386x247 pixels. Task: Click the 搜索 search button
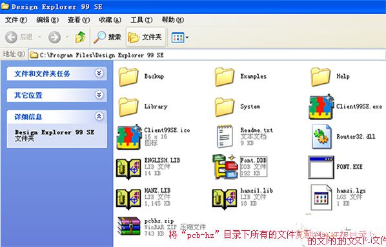tap(107, 37)
